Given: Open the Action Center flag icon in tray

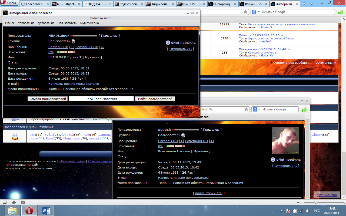Looking at the screenshot, I should pos(288,211).
